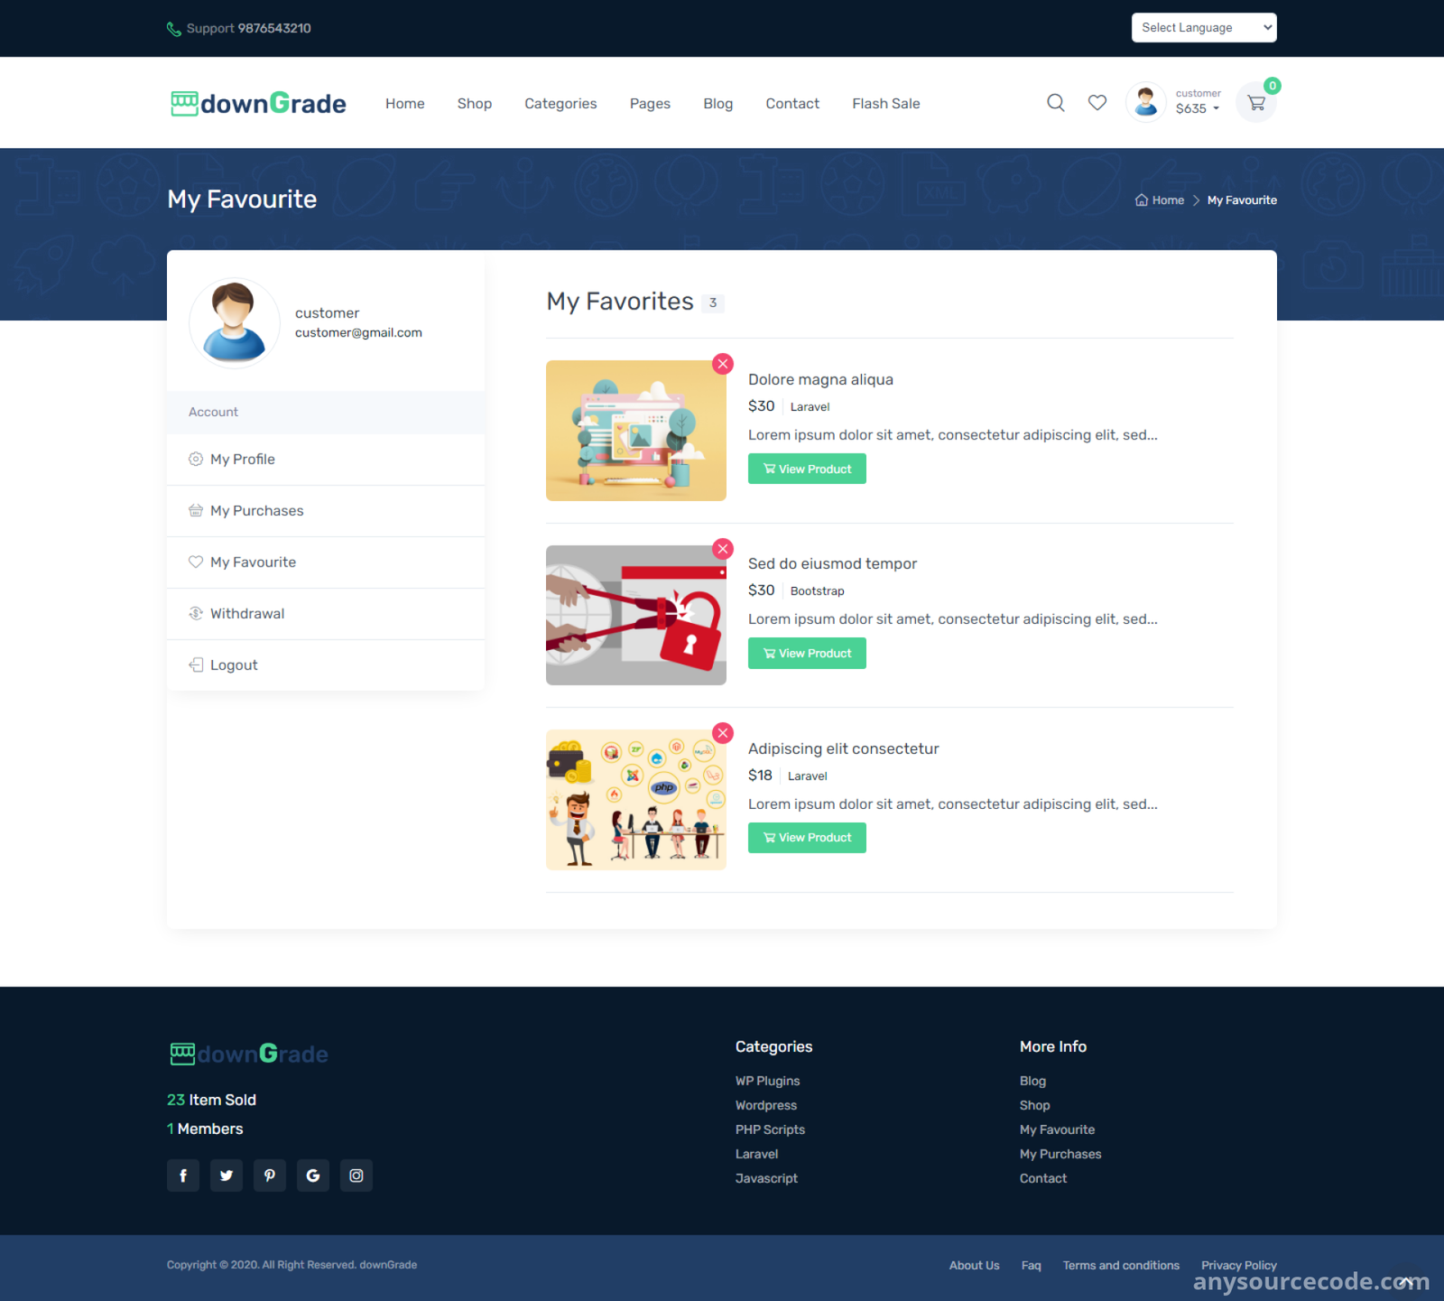Screen dimensions: 1444x1301
Task: Open PHP Scripts footer category
Action: [x=770, y=1129]
